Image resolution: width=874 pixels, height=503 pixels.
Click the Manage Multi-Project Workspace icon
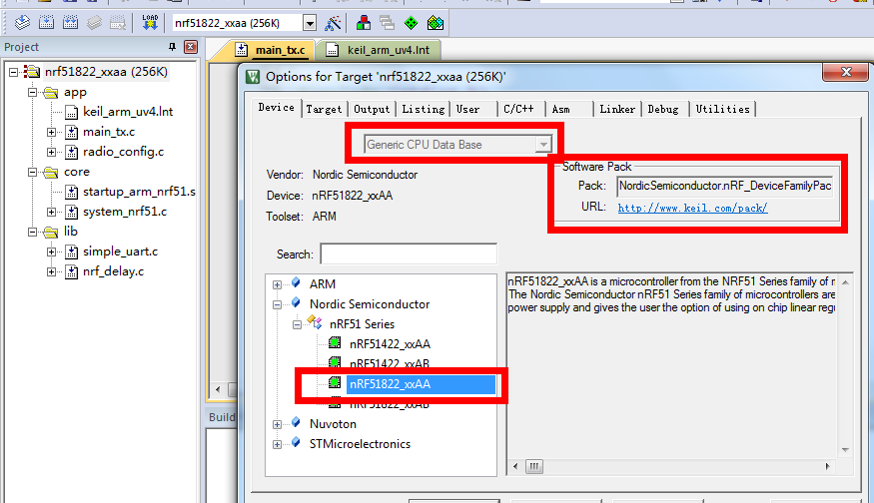pos(387,23)
